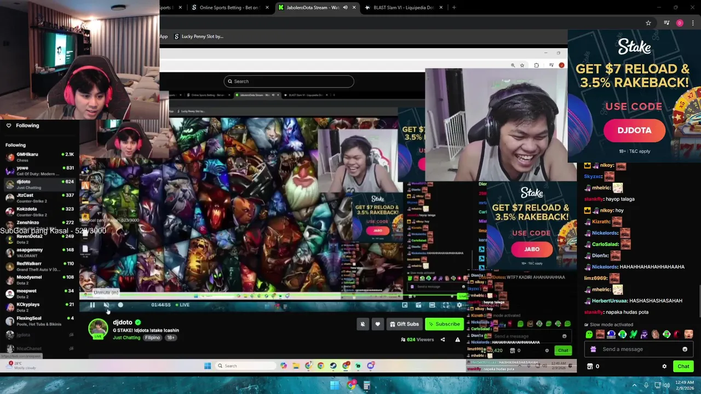Screen dimensions: 701x394
Task: Open Chrome from the Windows taskbar
Action: pos(351,386)
